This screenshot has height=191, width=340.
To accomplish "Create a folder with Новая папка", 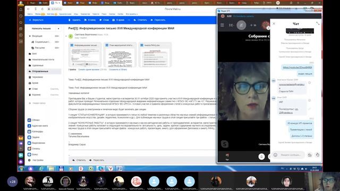I will [37, 103].
